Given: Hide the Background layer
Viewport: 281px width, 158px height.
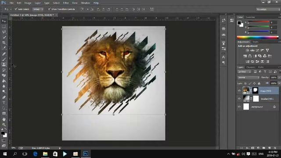Looking at the screenshot, I should click(x=239, y=107).
